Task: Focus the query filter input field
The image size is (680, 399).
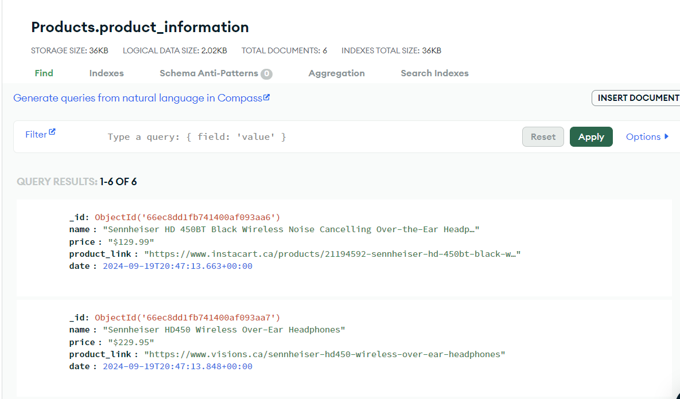Action: click(x=310, y=137)
